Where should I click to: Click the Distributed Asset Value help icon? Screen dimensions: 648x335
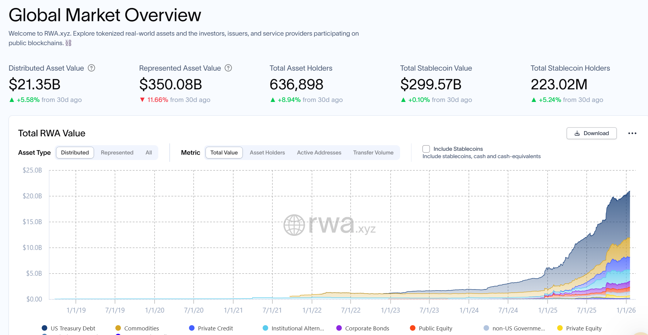[91, 68]
